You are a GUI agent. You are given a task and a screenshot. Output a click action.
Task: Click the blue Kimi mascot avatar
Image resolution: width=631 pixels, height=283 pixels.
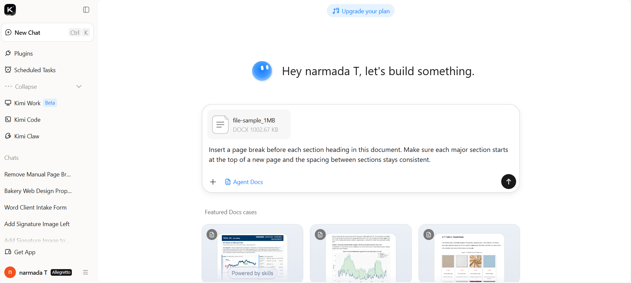coord(262,71)
